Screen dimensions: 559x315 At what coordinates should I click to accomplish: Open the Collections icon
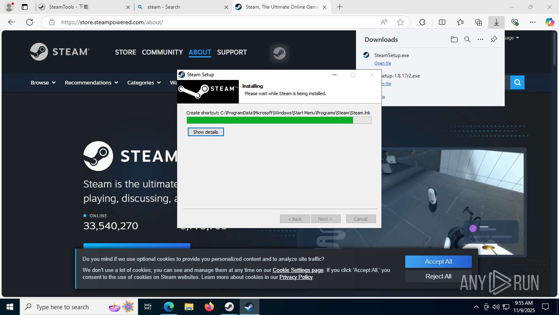click(478, 22)
